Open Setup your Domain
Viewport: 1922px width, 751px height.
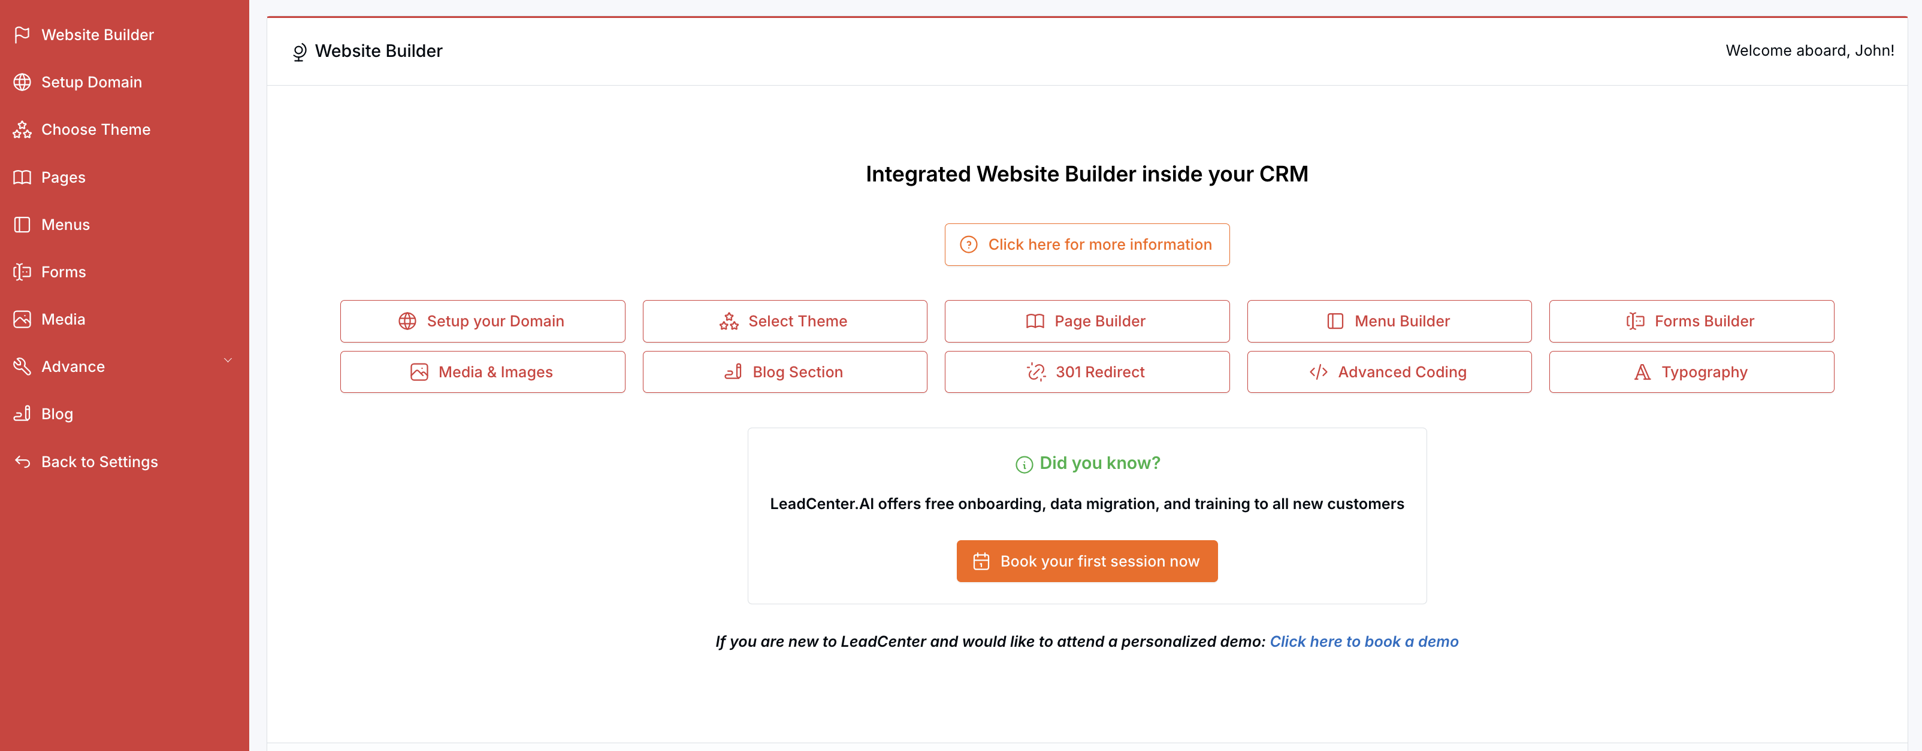[482, 322]
